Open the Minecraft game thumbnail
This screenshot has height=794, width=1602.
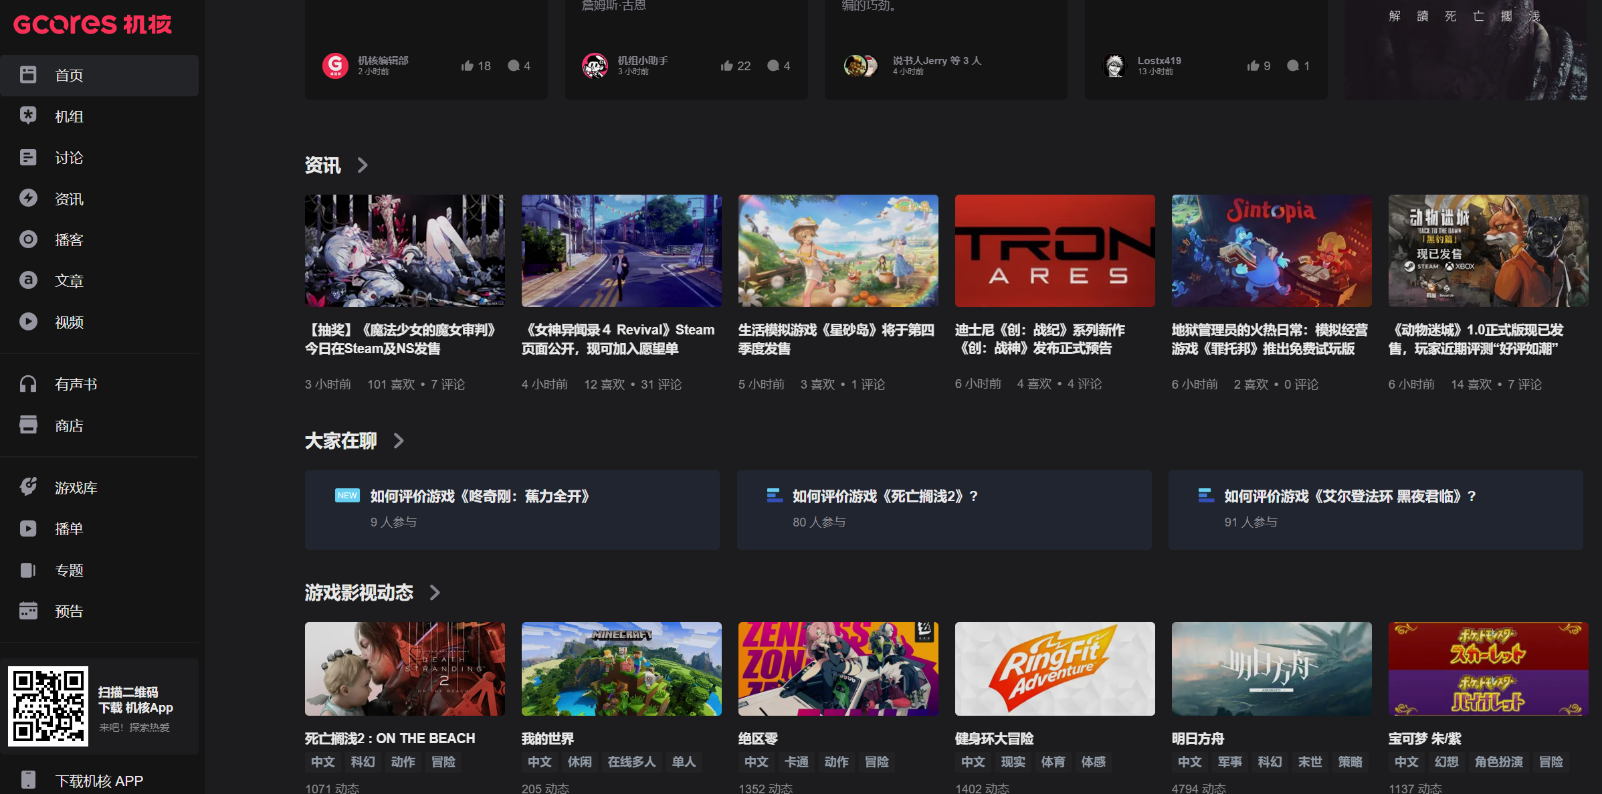(621, 669)
